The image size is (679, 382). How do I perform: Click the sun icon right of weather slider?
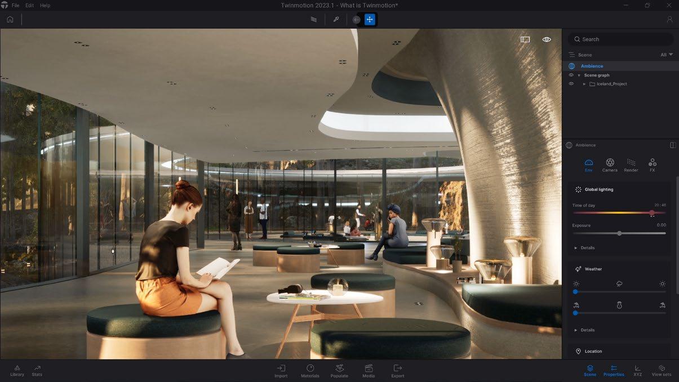663,284
